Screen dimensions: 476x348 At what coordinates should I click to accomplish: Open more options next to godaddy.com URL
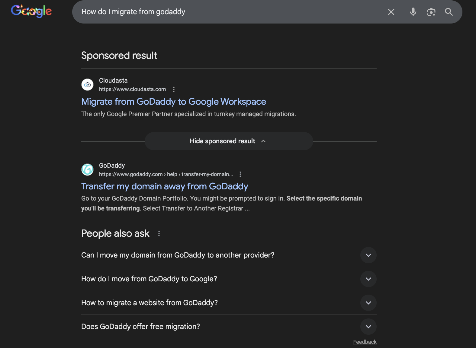point(240,174)
